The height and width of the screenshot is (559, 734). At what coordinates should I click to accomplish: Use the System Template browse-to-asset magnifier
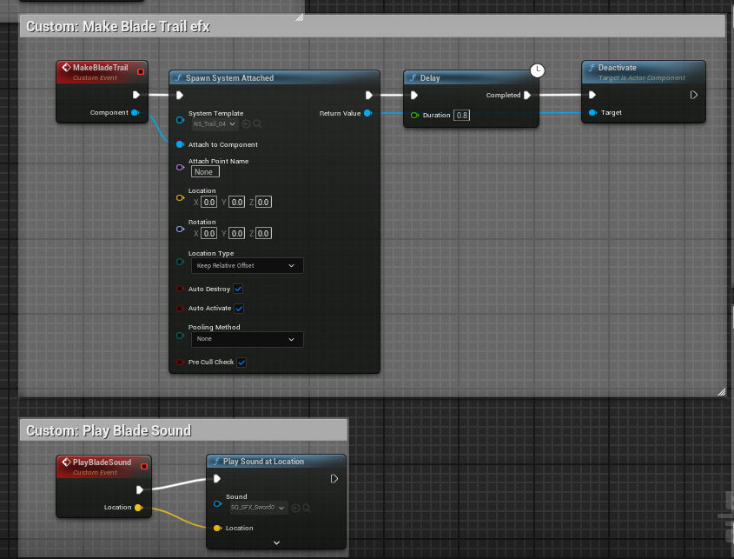tap(257, 123)
